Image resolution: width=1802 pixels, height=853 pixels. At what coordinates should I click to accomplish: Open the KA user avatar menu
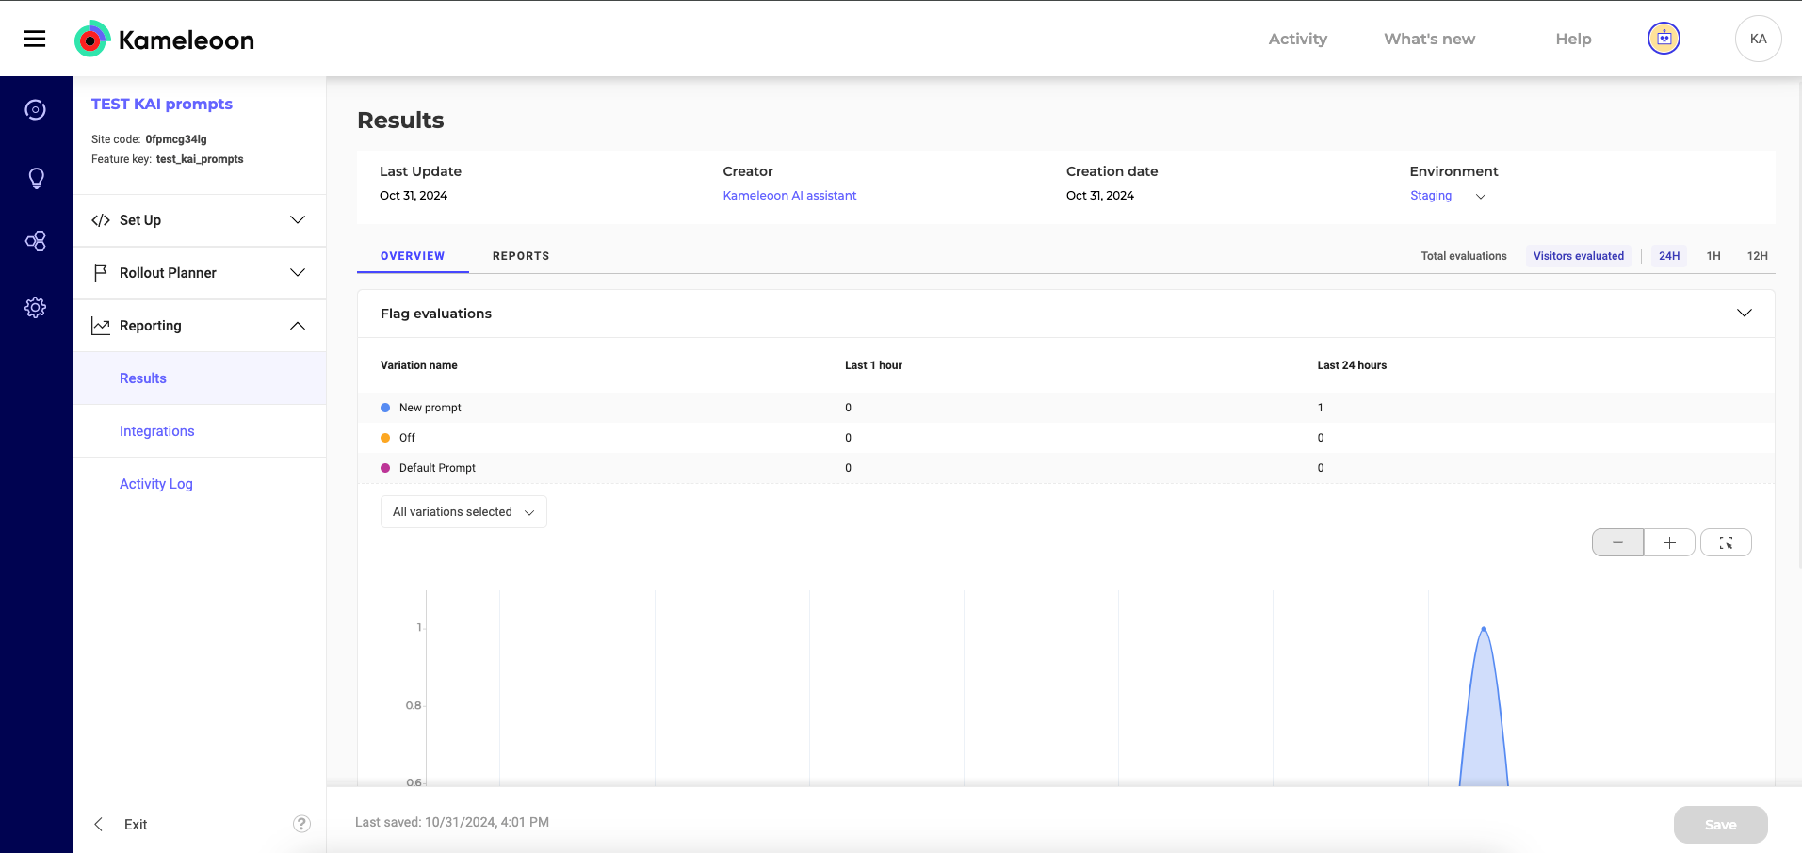[x=1758, y=39]
